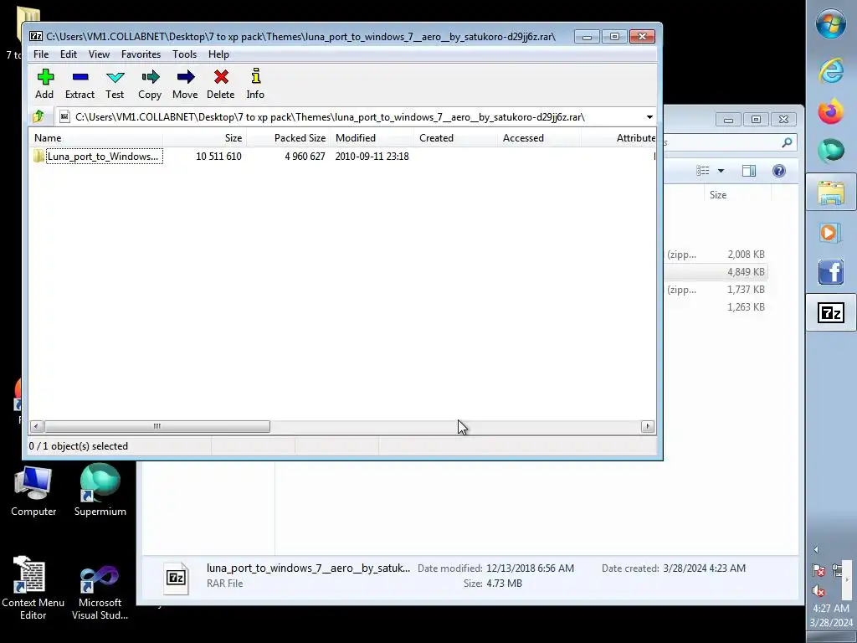Viewport: 857px width, 643px height.
Task: Launch Firefox from taskbar
Action: [x=831, y=111]
